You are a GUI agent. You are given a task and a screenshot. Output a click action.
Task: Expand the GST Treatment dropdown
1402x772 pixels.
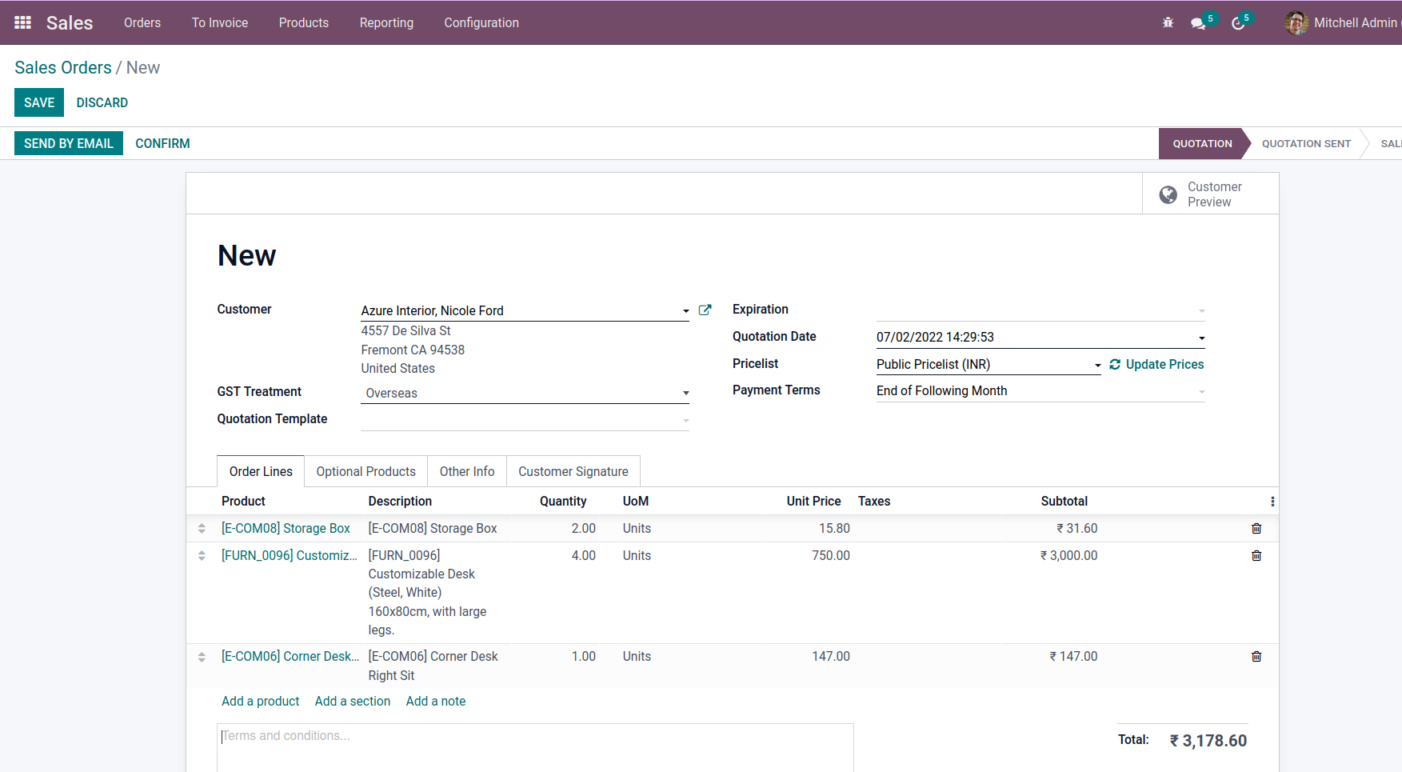click(x=685, y=394)
